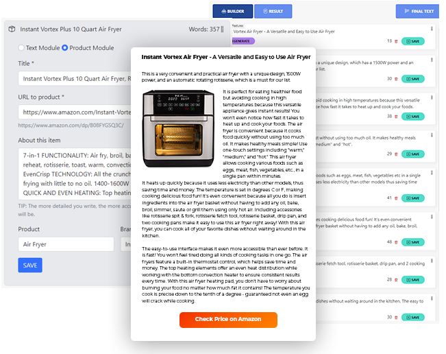Click the trash icon beside the 30-word '1500W power' snippet
Screen dimensions: 446x354
tap(396, 79)
